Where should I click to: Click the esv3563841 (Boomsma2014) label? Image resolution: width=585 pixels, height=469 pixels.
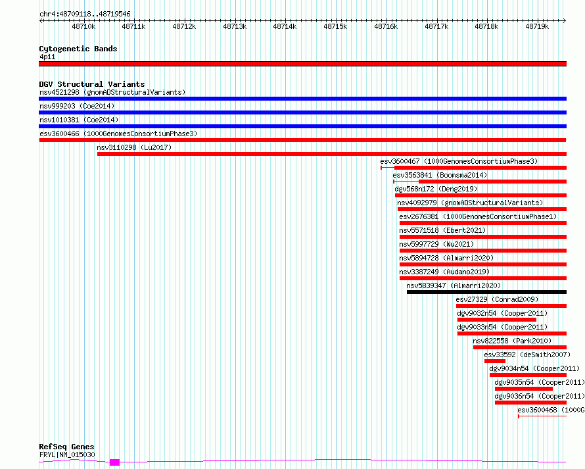pyautogui.click(x=440, y=175)
